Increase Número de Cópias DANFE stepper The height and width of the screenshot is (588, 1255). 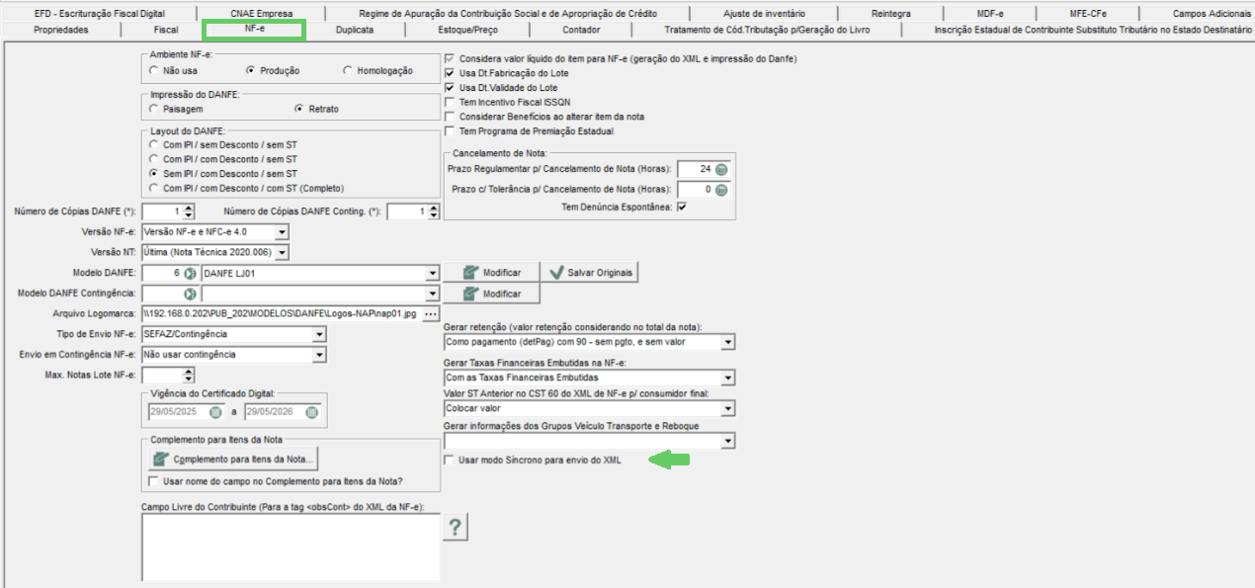click(x=189, y=208)
